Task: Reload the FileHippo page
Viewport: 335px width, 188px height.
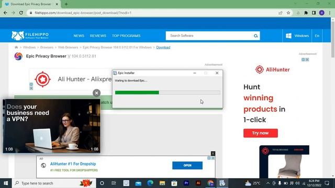Action: pos(21,13)
